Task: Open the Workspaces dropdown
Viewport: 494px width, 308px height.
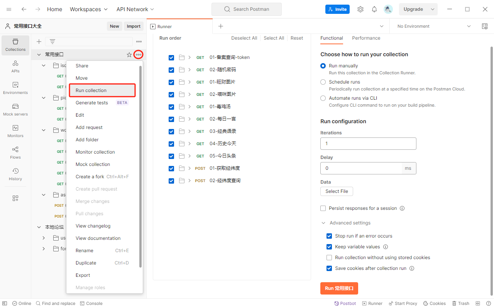Action: (x=89, y=9)
